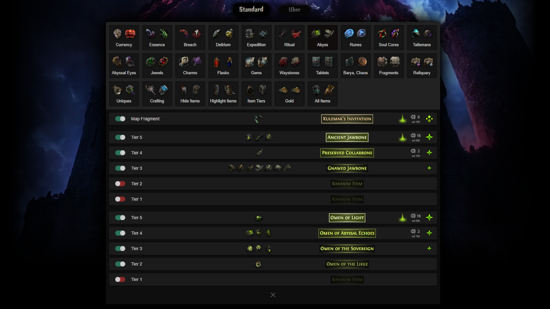
Task: Open the Soul Cores category tile
Action: tap(388, 37)
